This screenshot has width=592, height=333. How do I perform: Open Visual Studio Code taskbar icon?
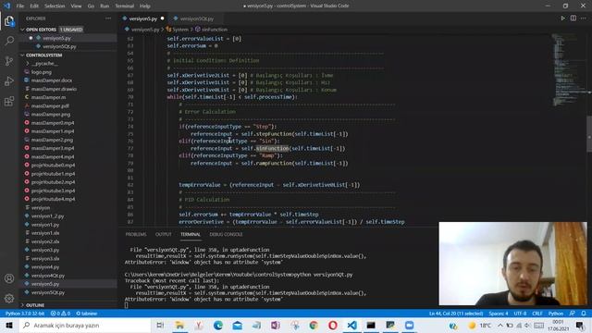click(x=351, y=325)
